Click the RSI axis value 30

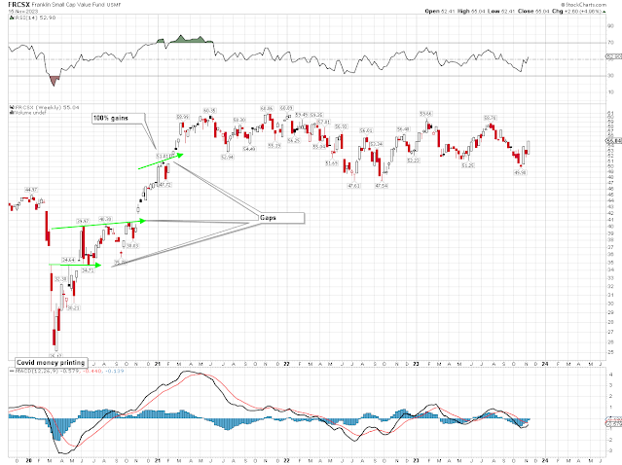[x=610, y=75]
